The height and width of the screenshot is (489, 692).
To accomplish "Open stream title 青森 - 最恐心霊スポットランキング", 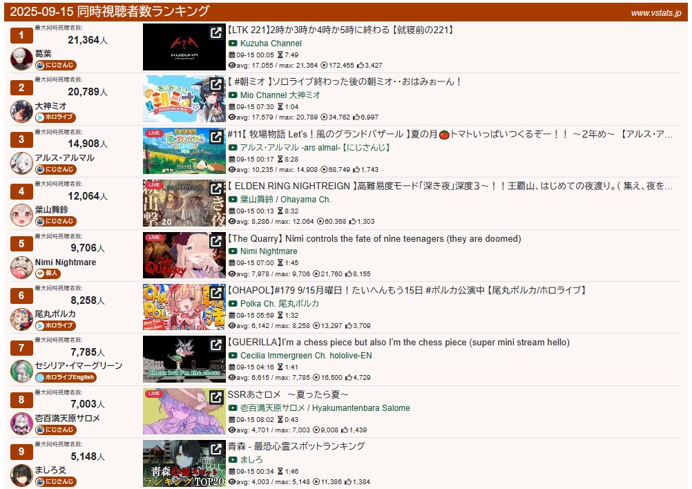I will tap(296, 445).
